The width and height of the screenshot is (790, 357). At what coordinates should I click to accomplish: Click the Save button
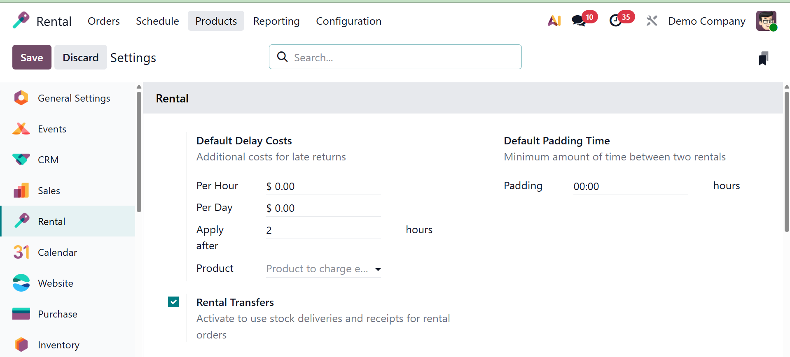[32, 58]
